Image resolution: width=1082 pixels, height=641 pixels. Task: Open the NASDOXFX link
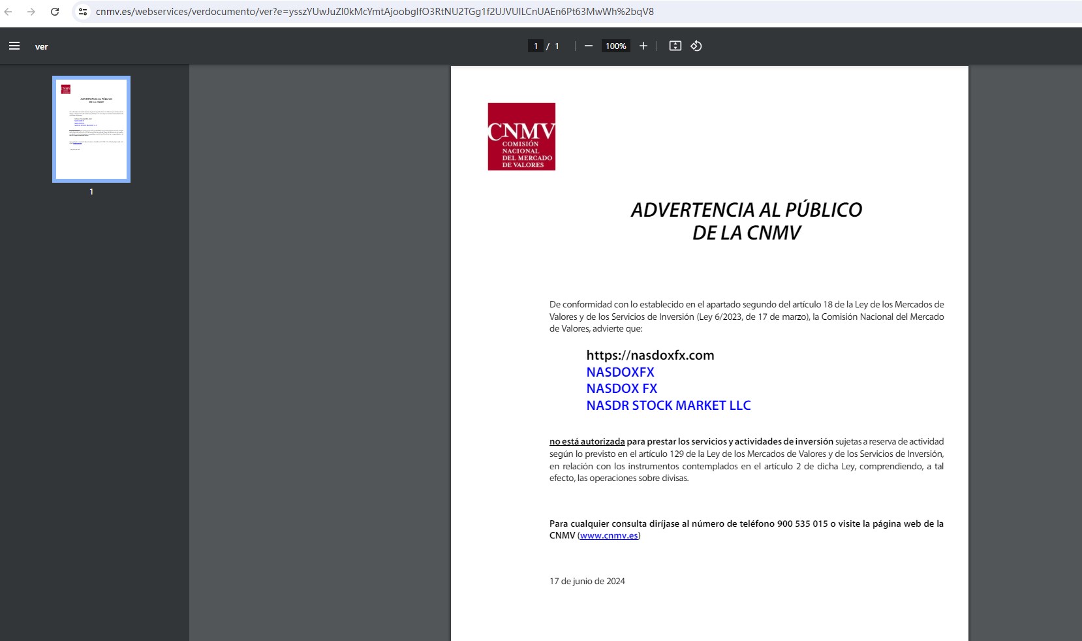click(x=620, y=372)
